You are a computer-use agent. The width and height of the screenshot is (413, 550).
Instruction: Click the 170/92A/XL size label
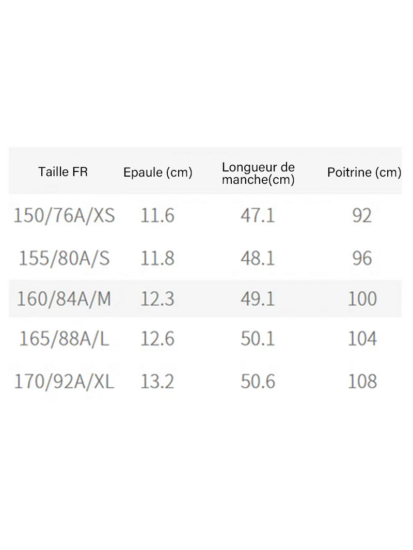[x=64, y=382]
